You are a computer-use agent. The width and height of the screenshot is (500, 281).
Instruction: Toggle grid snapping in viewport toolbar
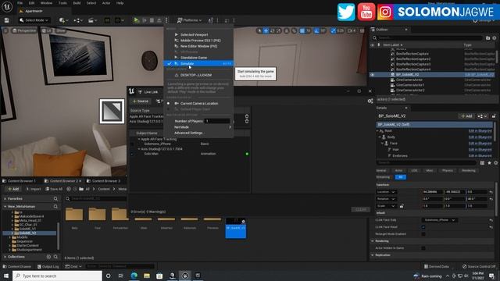point(302,30)
